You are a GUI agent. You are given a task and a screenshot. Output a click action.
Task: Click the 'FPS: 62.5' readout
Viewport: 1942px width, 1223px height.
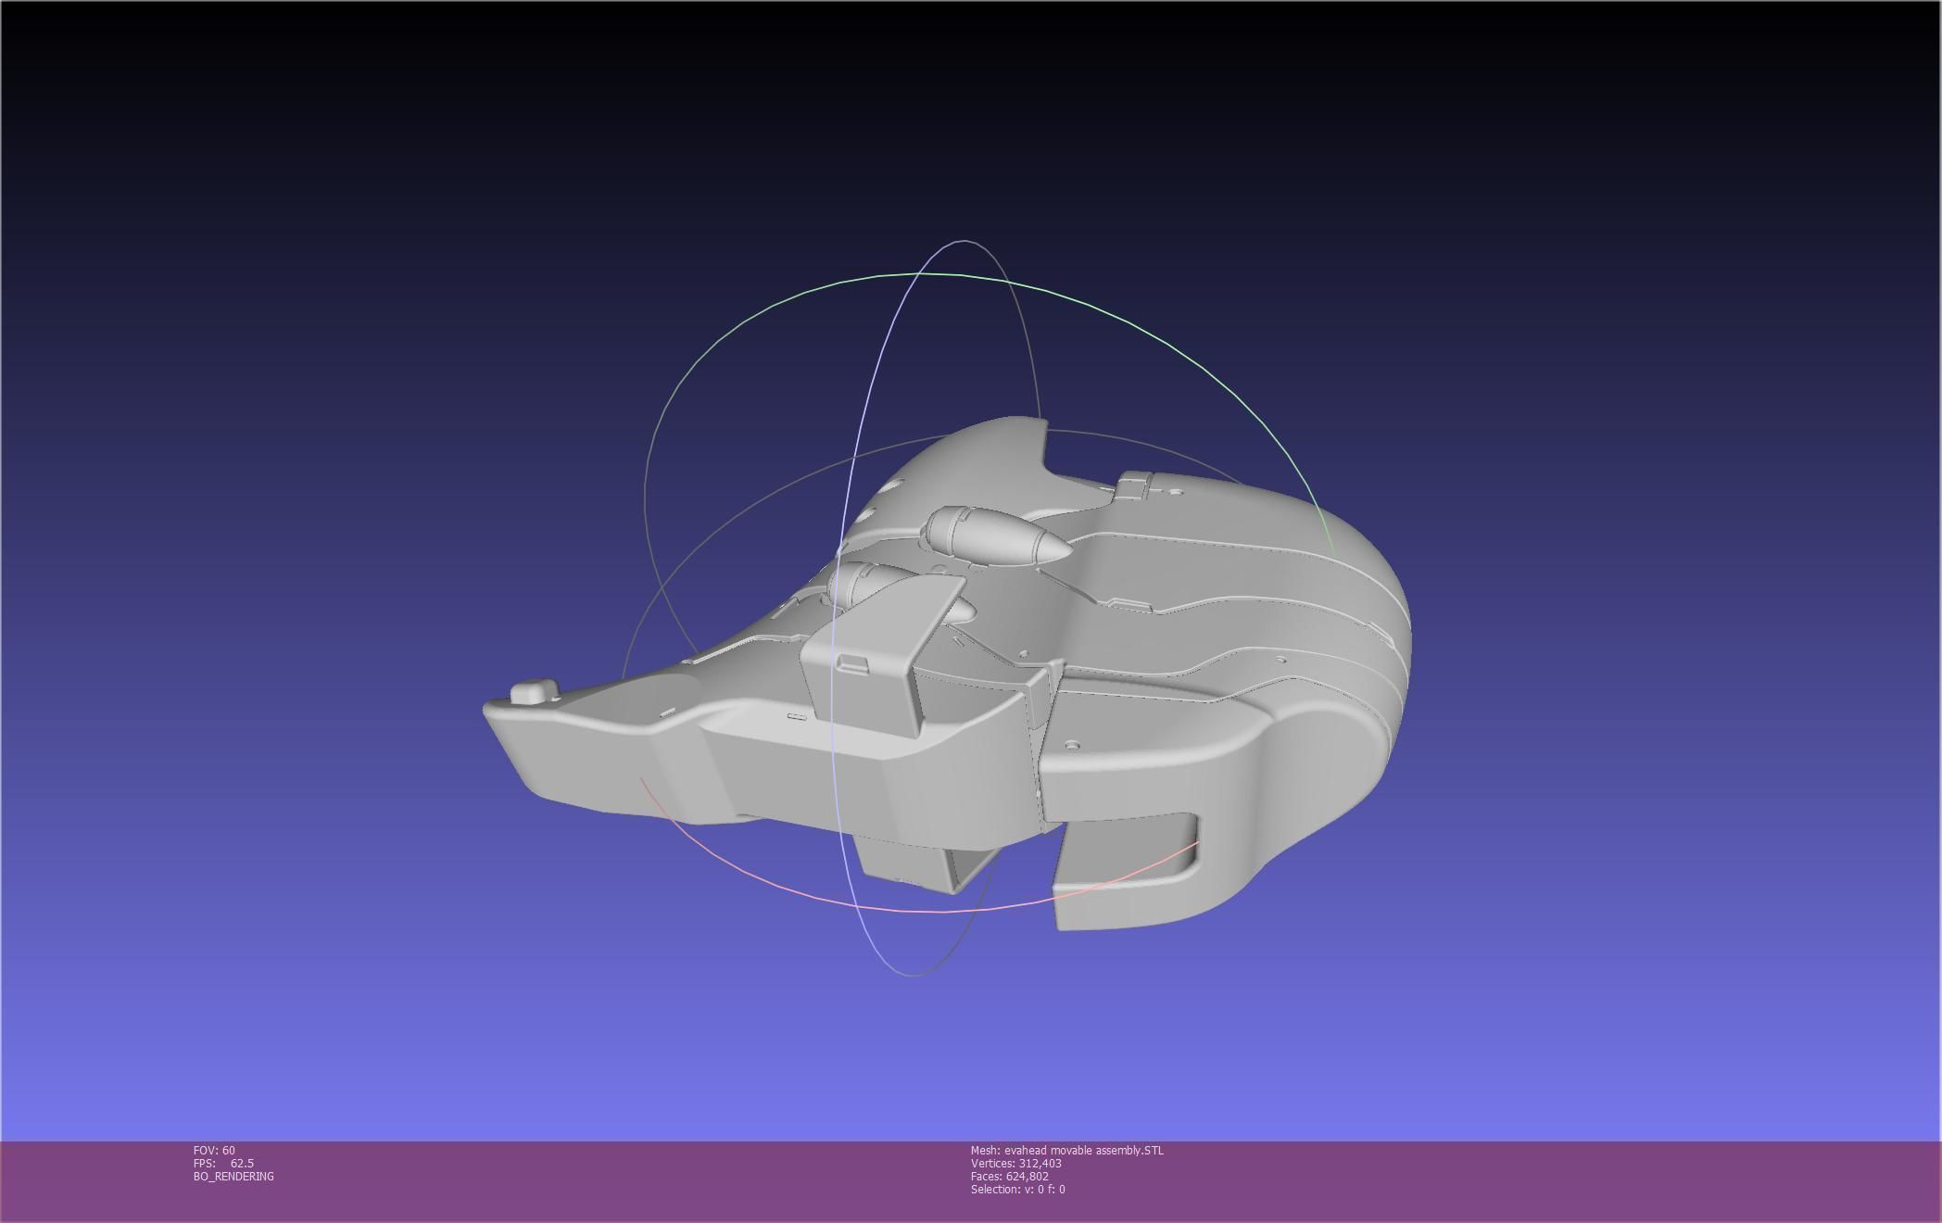[x=223, y=1163]
